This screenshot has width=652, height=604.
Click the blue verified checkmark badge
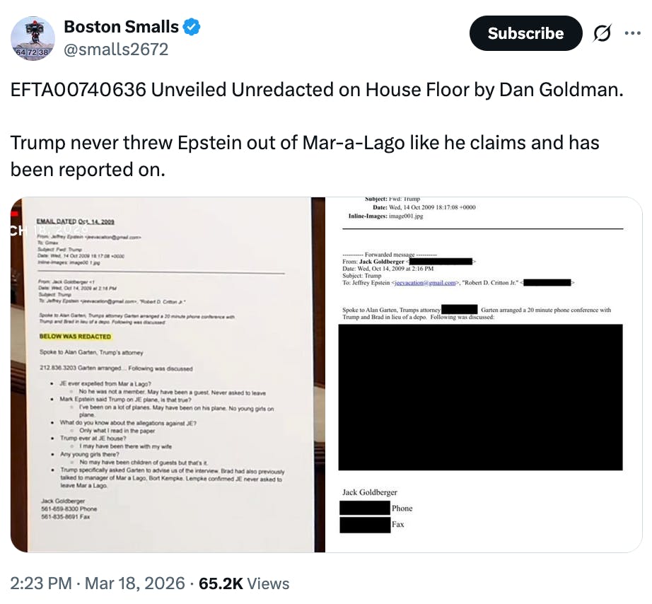point(190,27)
